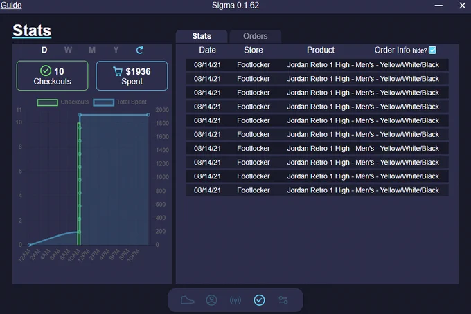This screenshot has height=314, width=471.
Task: Click the 10 Checkouts card
Action: point(52,75)
